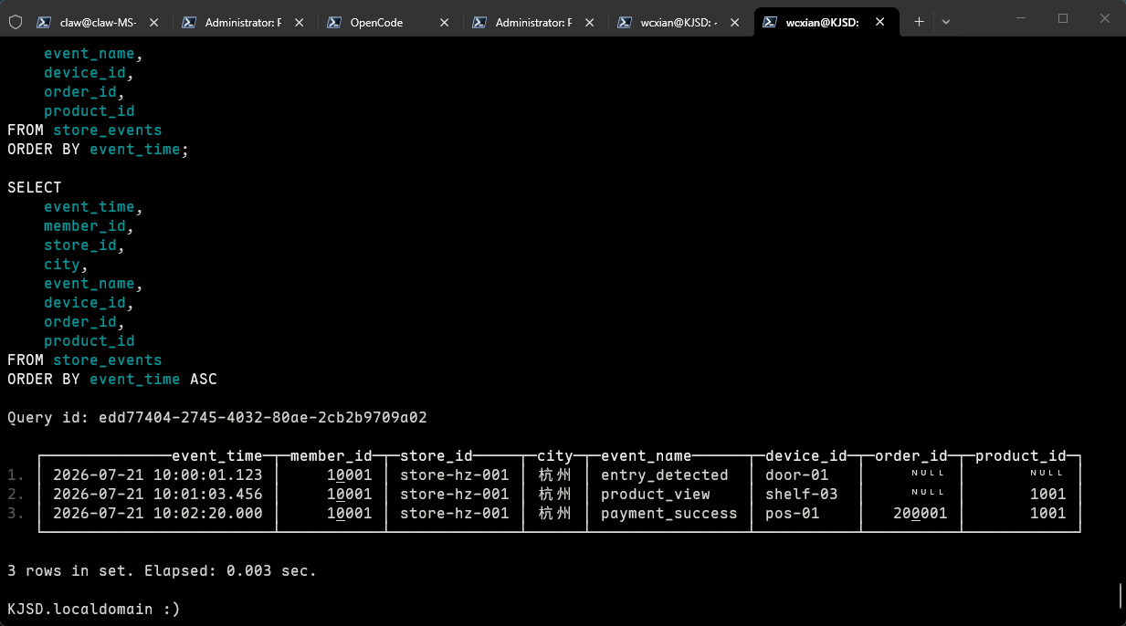Maximize the terminal window
This screenshot has width=1126, height=626.
[1063, 18]
